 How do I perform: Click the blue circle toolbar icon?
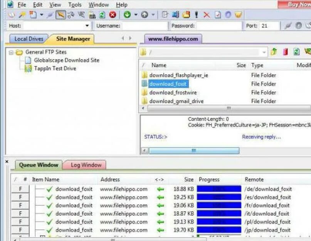[x=228, y=15]
